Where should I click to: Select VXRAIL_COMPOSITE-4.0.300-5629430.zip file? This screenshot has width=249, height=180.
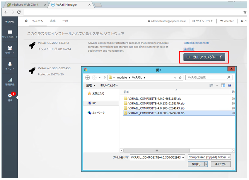179,113
